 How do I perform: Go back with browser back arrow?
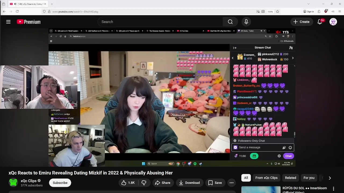pos(4,12)
